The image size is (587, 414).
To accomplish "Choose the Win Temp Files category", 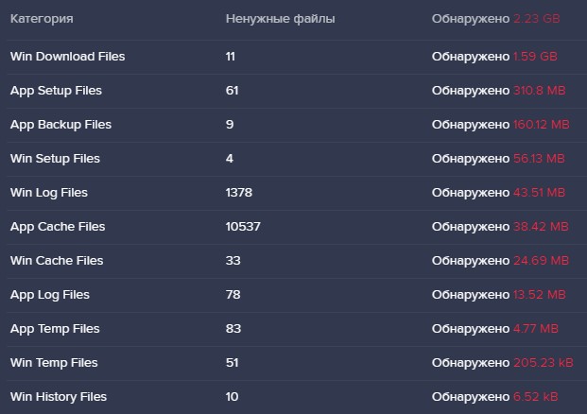I will pos(54,363).
